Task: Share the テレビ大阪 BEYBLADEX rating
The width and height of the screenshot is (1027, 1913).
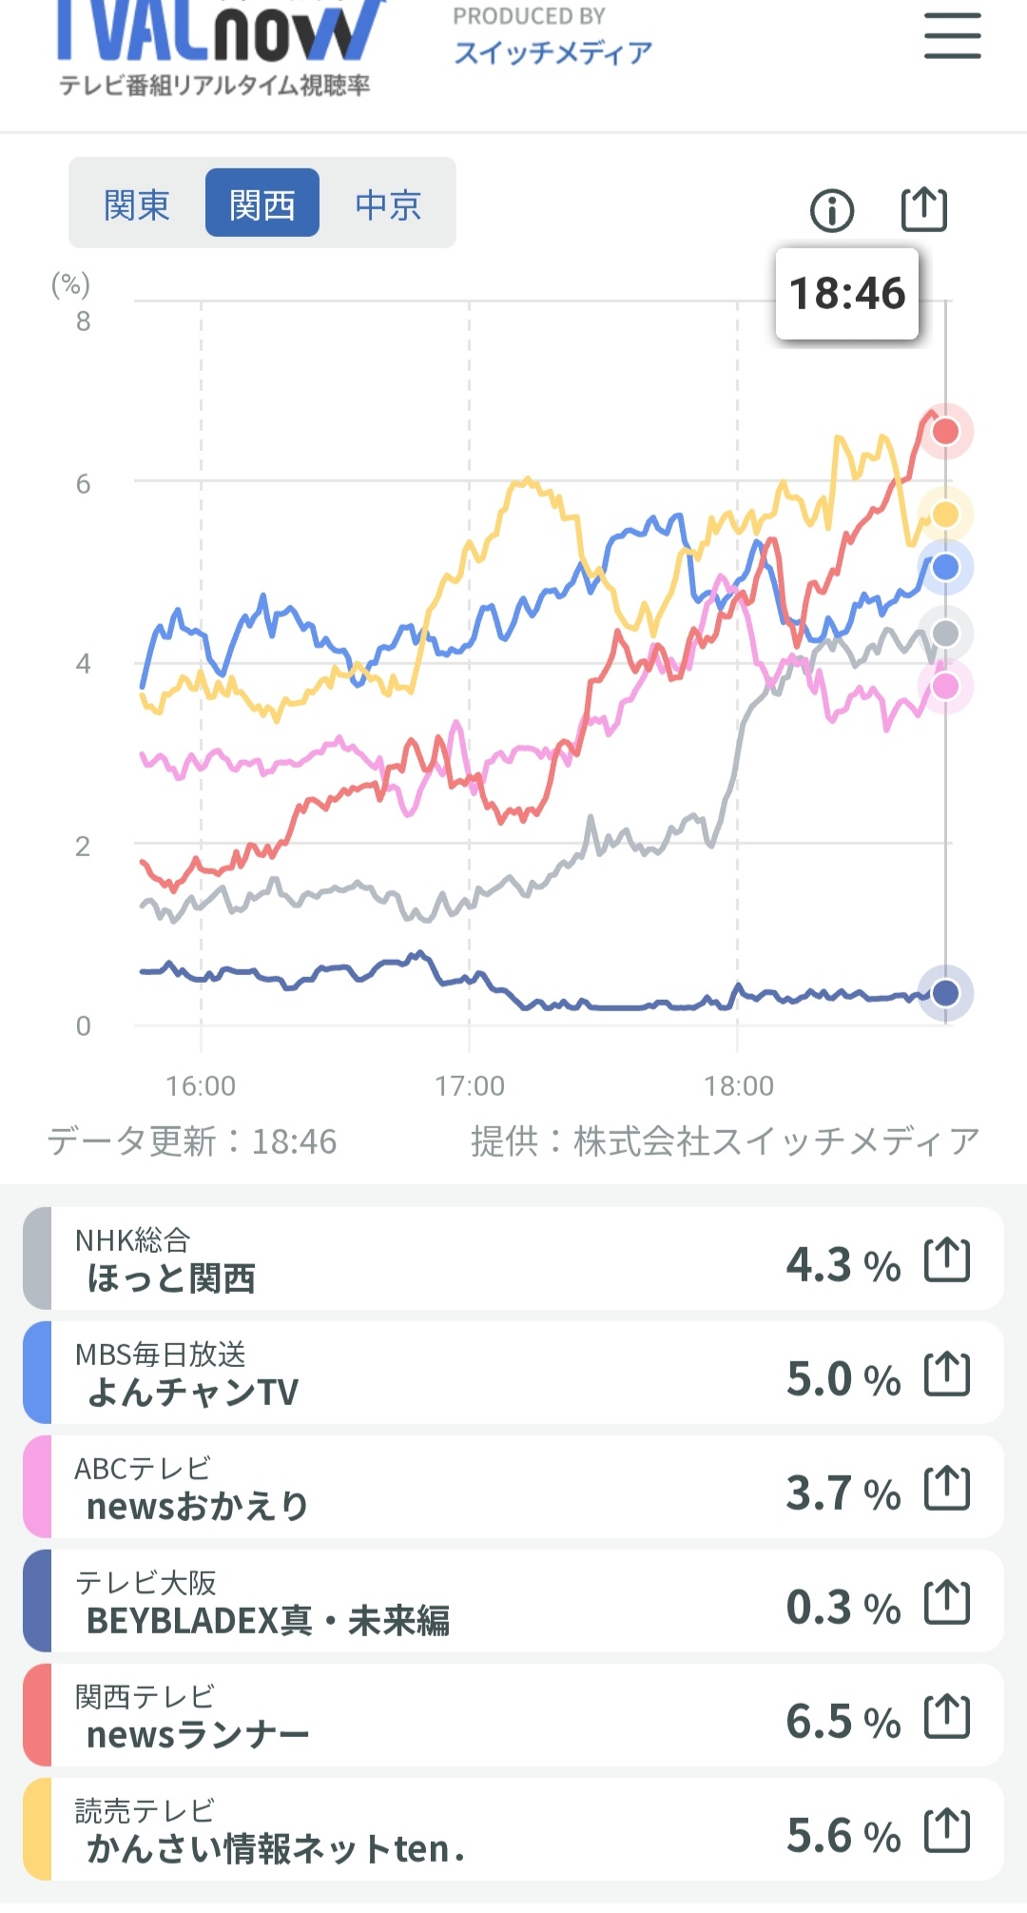Action: click(947, 1602)
